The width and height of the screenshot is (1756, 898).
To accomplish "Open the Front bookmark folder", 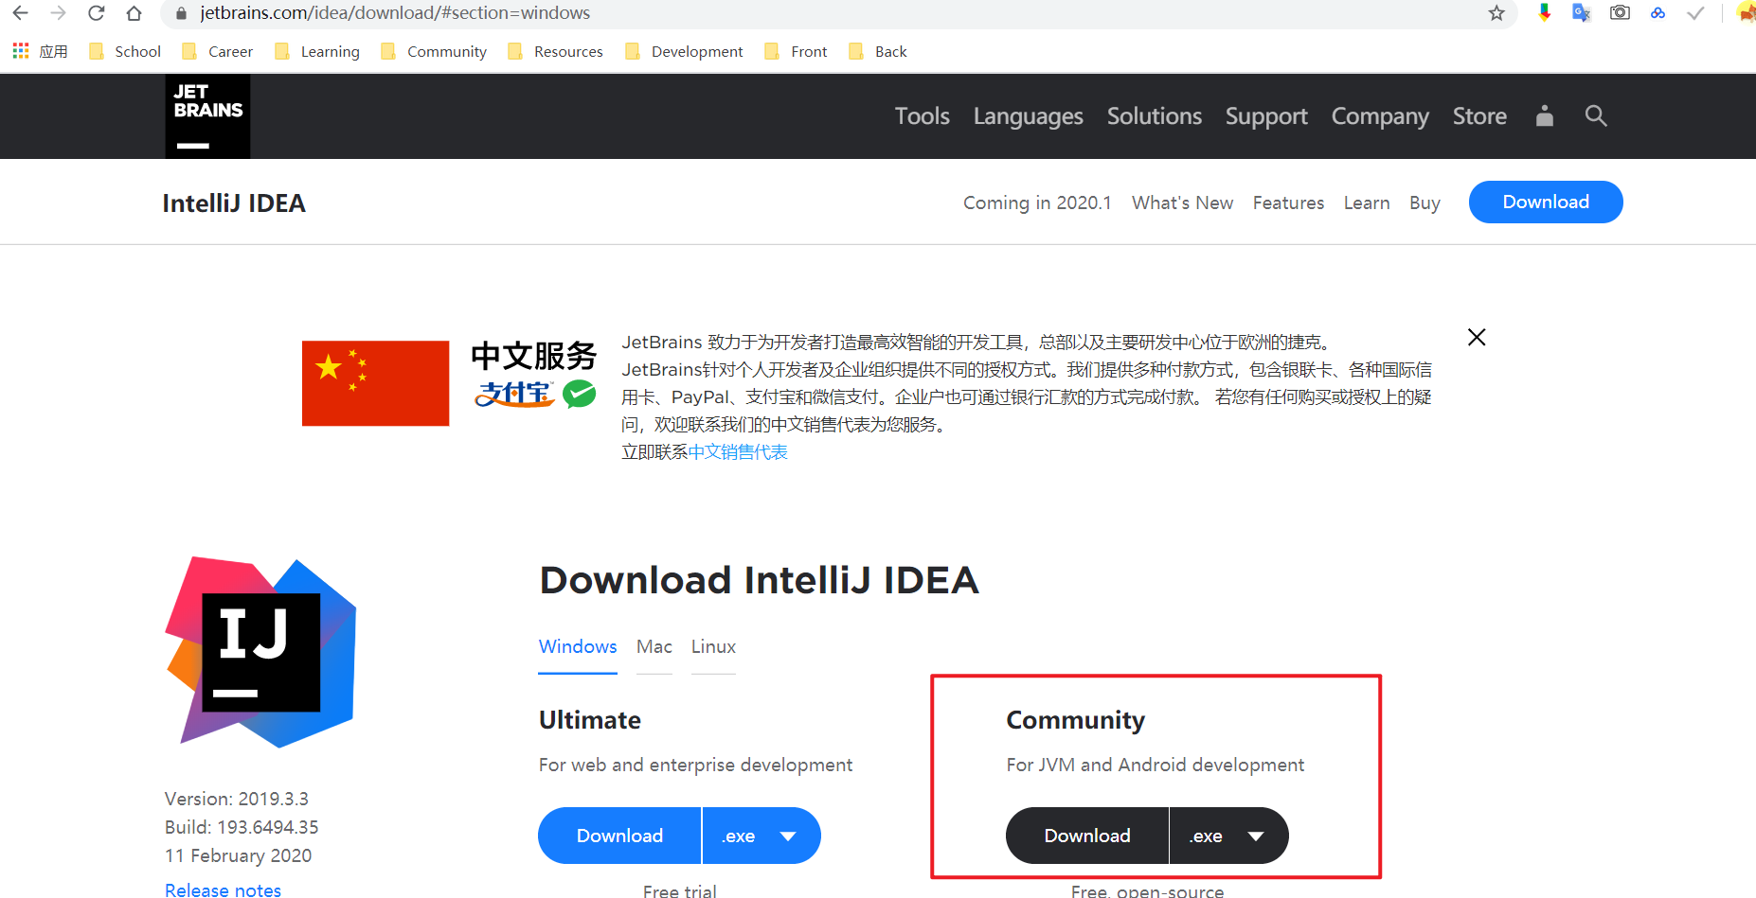I will (797, 51).
